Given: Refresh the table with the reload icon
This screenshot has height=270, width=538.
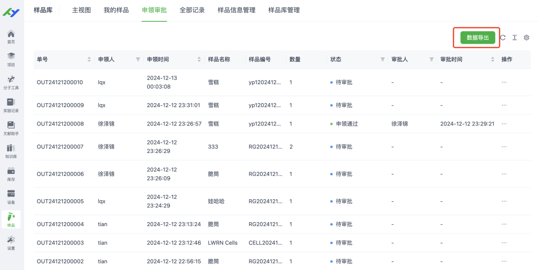Looking at the screenshot, I should tap(503, 38).
